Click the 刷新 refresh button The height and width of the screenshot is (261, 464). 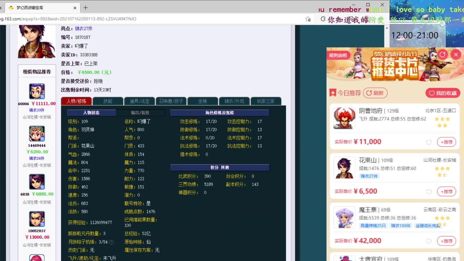point(375,93)
